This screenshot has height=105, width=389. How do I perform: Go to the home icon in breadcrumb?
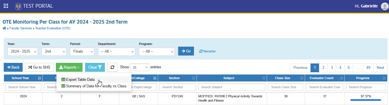coord(4,28)
